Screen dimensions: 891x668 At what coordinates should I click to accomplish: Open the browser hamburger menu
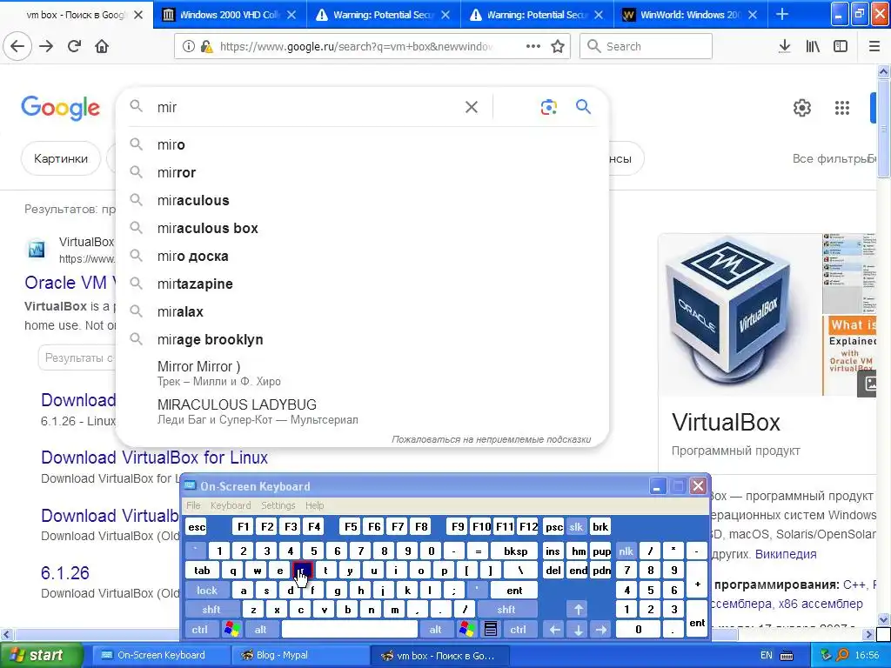(874, 46)
